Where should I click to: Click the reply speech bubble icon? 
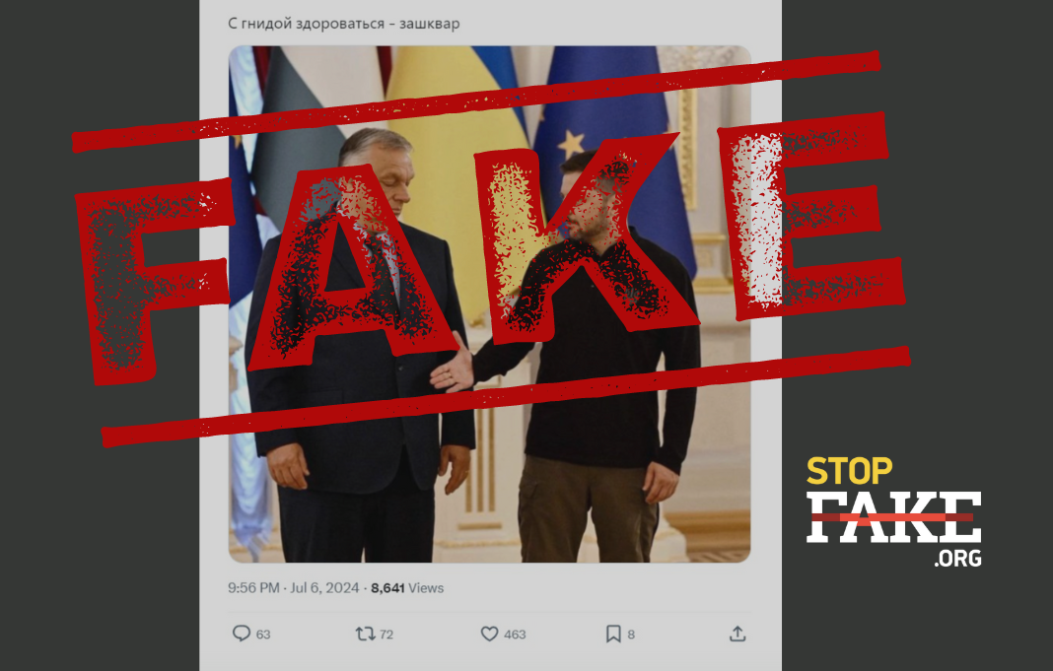[x=242, y=634]
